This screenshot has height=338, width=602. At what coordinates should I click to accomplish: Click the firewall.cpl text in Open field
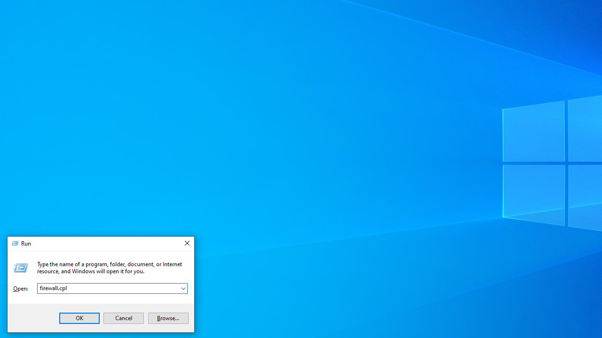(x=53, y=288)
